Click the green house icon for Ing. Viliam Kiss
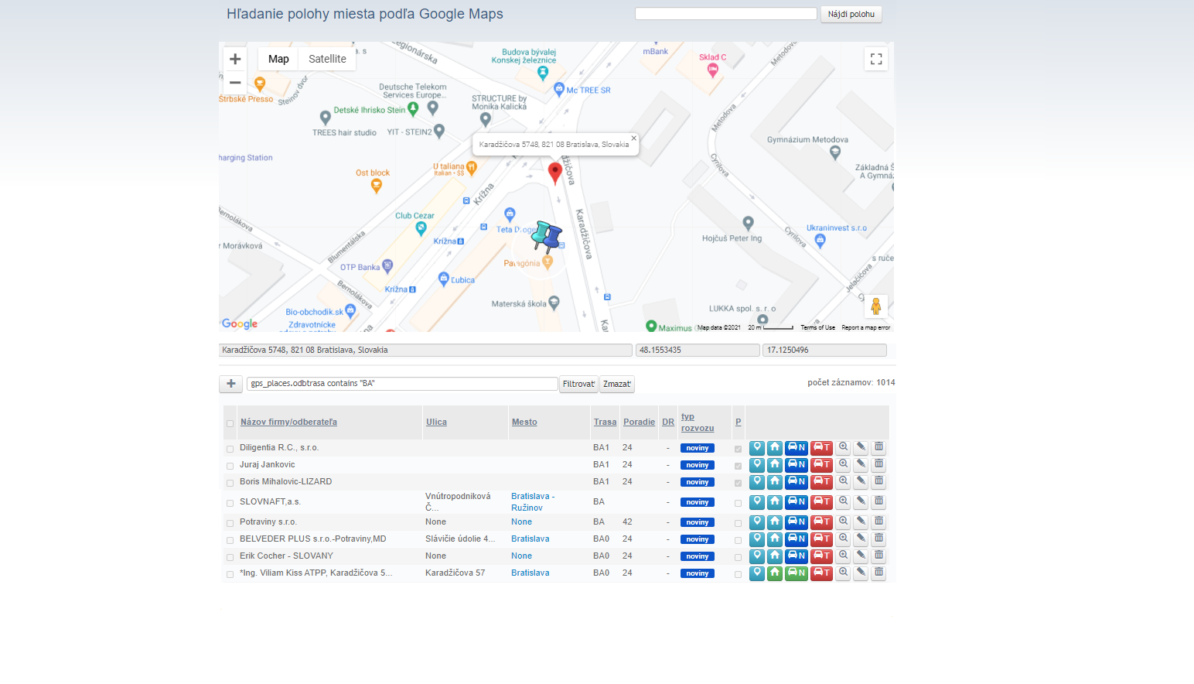 click(x=775, y=573)
